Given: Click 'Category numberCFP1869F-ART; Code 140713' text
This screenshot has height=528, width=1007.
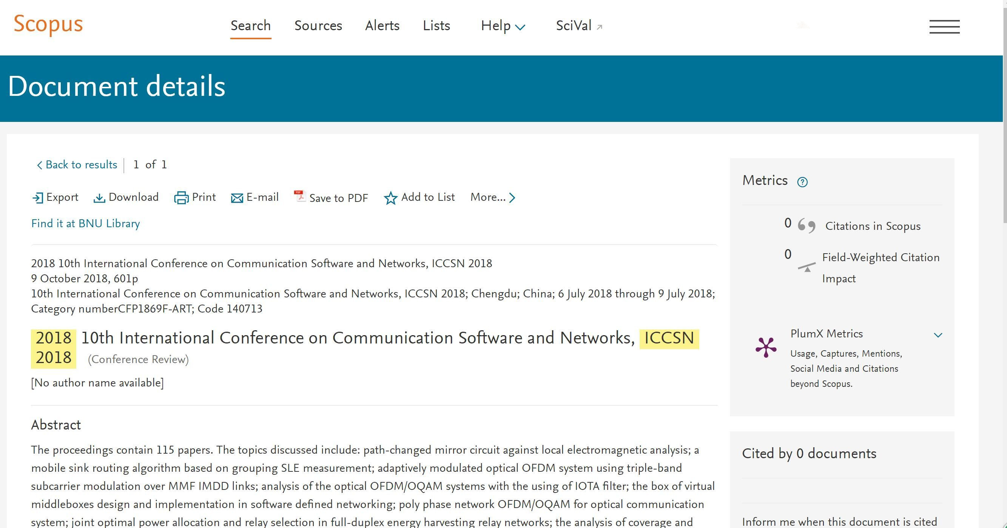Looking at the screenshot, I should pos(147,309).
